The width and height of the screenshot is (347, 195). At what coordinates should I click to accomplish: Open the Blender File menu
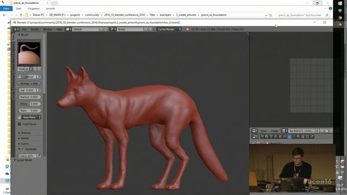[24, 29]
